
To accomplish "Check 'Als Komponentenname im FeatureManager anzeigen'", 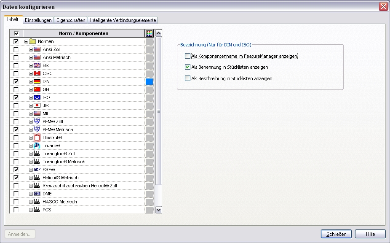I will click(x=187, y=56).
